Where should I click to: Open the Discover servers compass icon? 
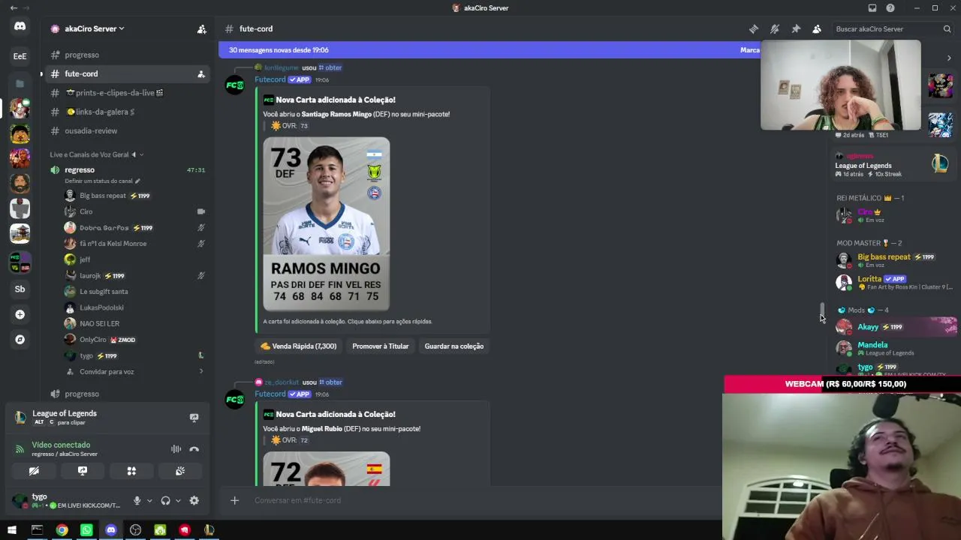(20, 340)
